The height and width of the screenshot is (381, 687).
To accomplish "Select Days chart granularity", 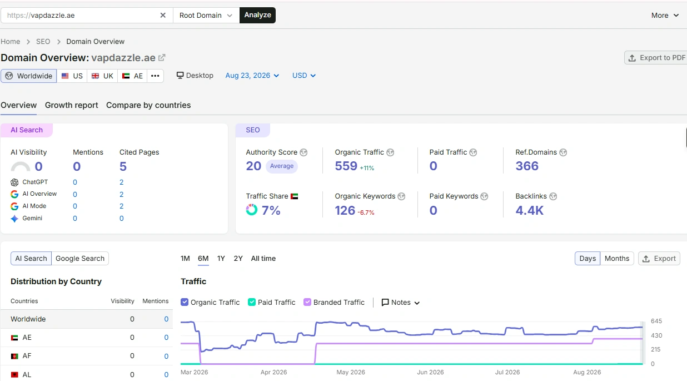I will 588,258.
